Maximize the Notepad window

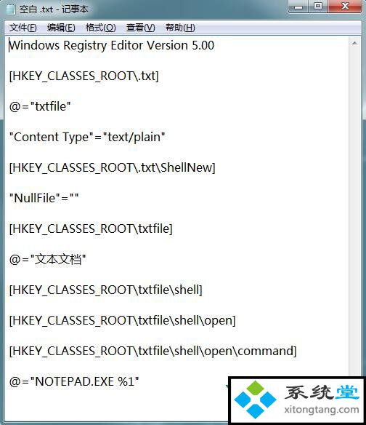[x=318, y=7]
